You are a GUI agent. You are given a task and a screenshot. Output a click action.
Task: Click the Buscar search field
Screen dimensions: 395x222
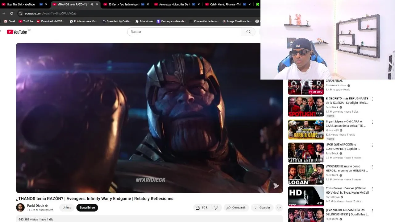point(185,32)
